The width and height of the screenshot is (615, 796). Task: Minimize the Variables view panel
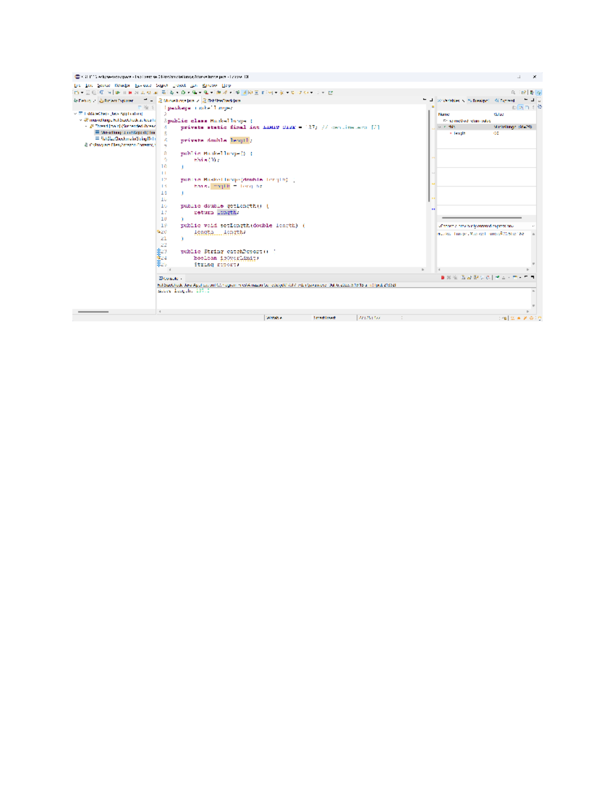[526, 100]
